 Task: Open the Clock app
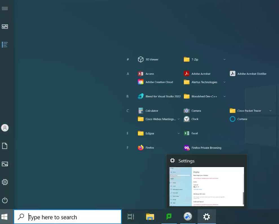point(194,119)
